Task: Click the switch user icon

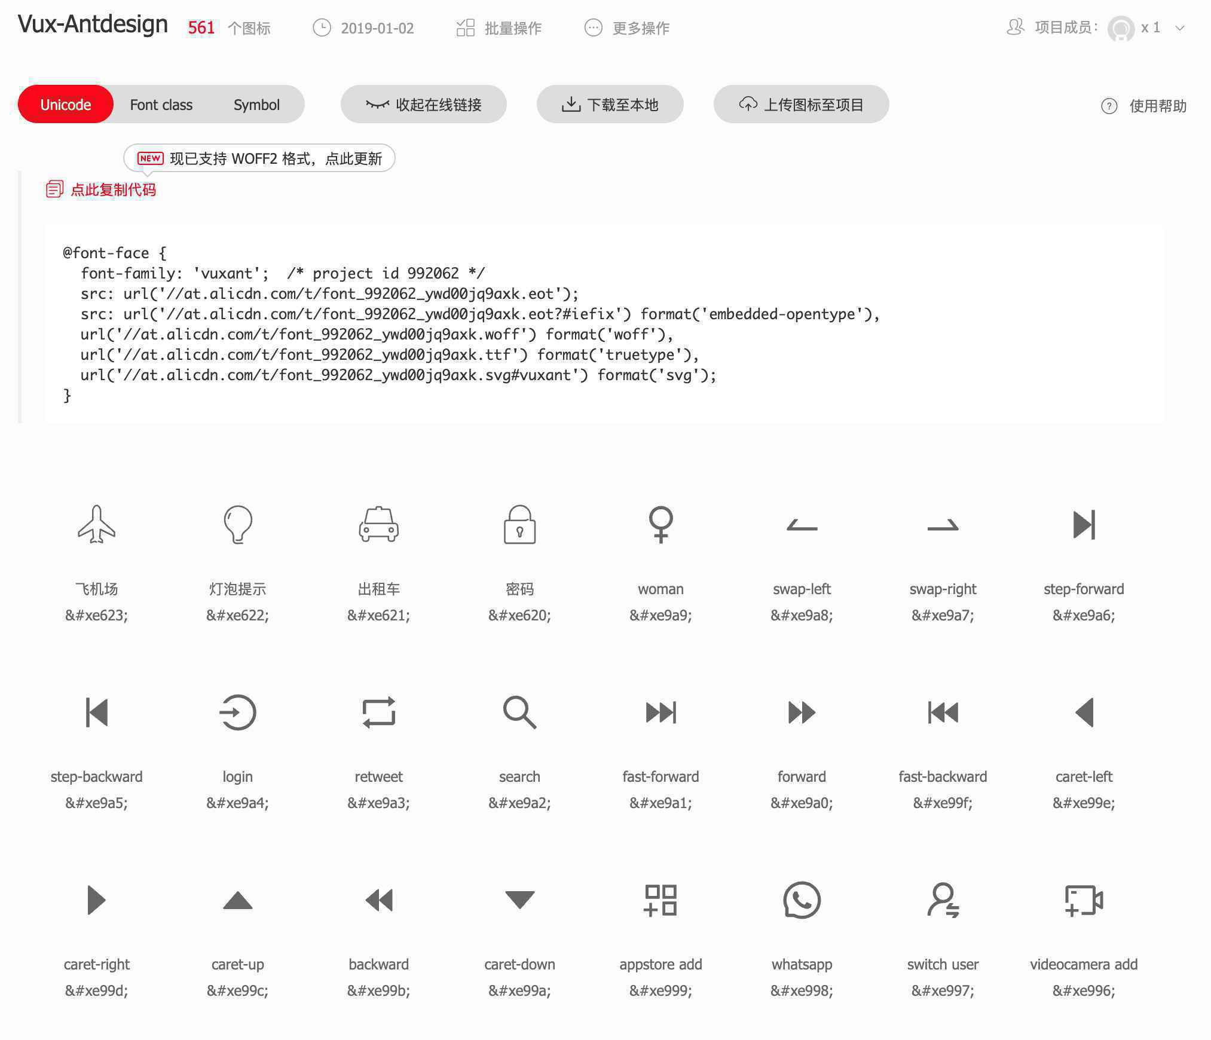Action: [943, 900]
